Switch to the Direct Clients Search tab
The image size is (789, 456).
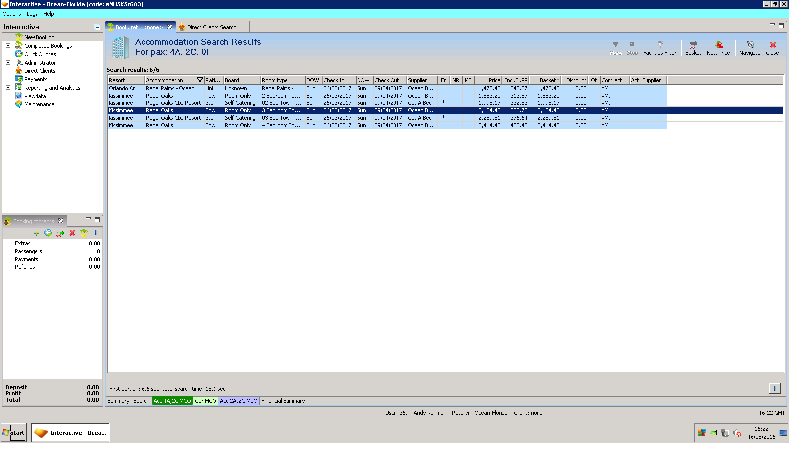pos(212,27)
